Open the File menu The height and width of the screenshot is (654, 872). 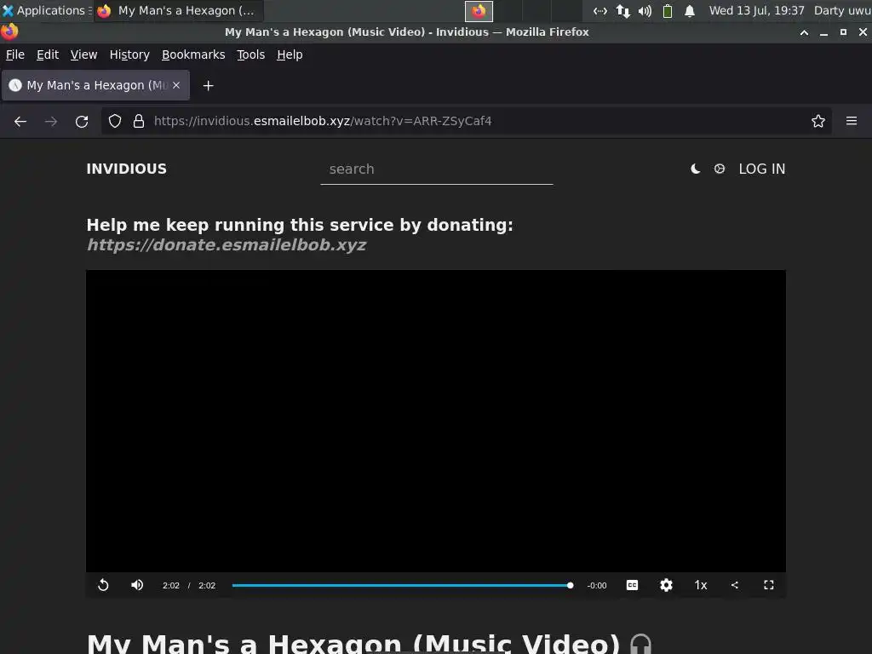pos(15,54)
